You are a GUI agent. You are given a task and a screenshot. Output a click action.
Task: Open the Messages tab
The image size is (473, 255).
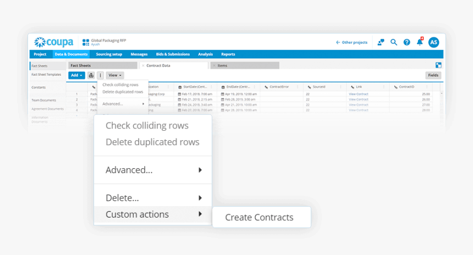click(x=139, y=54)
